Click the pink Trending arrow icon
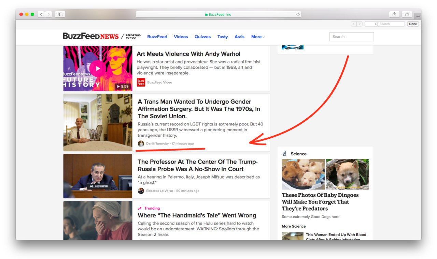This screenshot has height=259, width=437. [x=140, y=208]
